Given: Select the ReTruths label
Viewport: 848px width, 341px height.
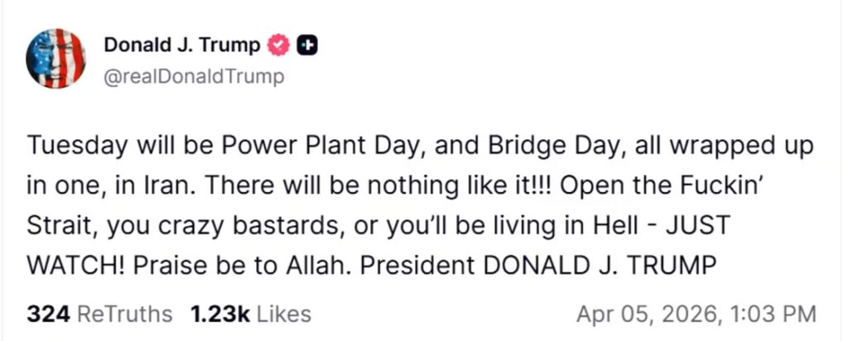Looking at the screenshot, I should point(125,315).
